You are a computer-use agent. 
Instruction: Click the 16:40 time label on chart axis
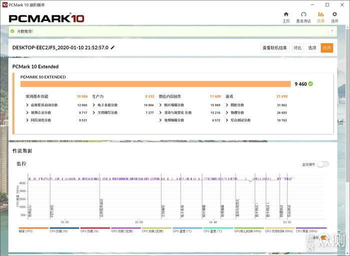click(213, 222)
